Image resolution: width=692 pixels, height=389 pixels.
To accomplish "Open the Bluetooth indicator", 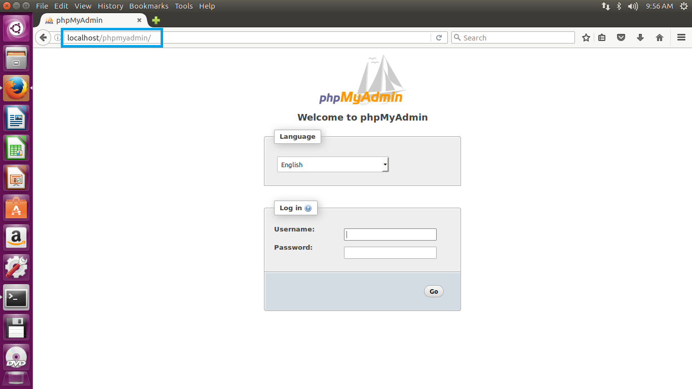I will pyautogui.click(x=619, y=6).
